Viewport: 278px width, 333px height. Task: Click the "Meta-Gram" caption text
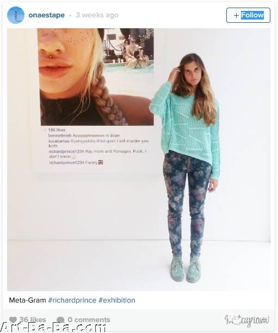27,300
